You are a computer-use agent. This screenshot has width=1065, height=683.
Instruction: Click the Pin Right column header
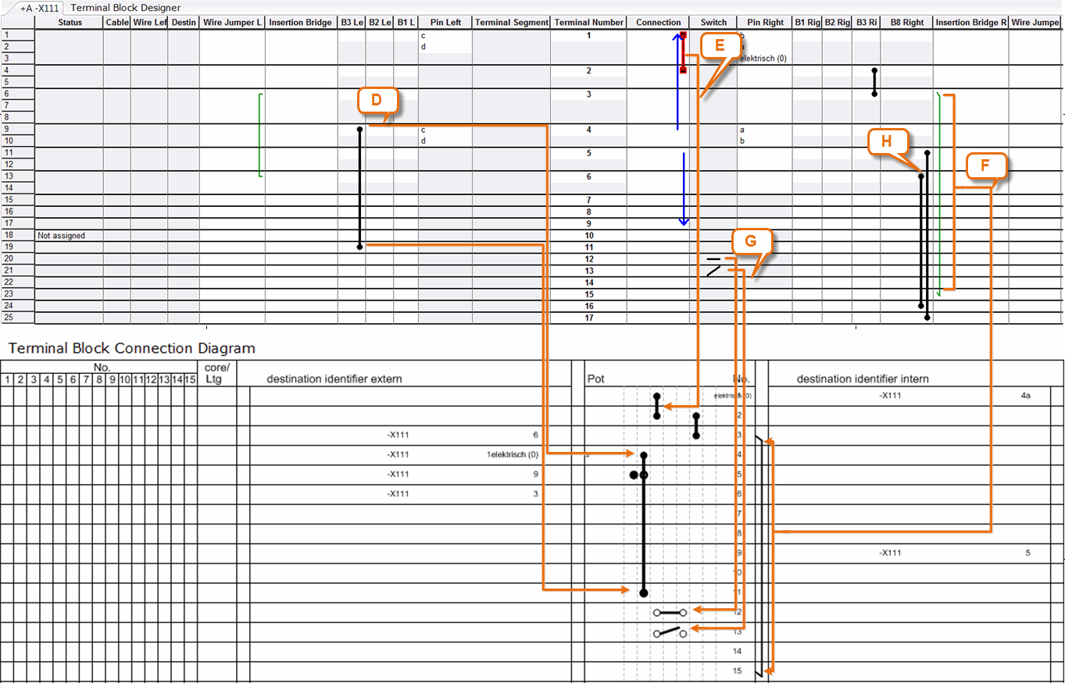click(x=765, y=23)
